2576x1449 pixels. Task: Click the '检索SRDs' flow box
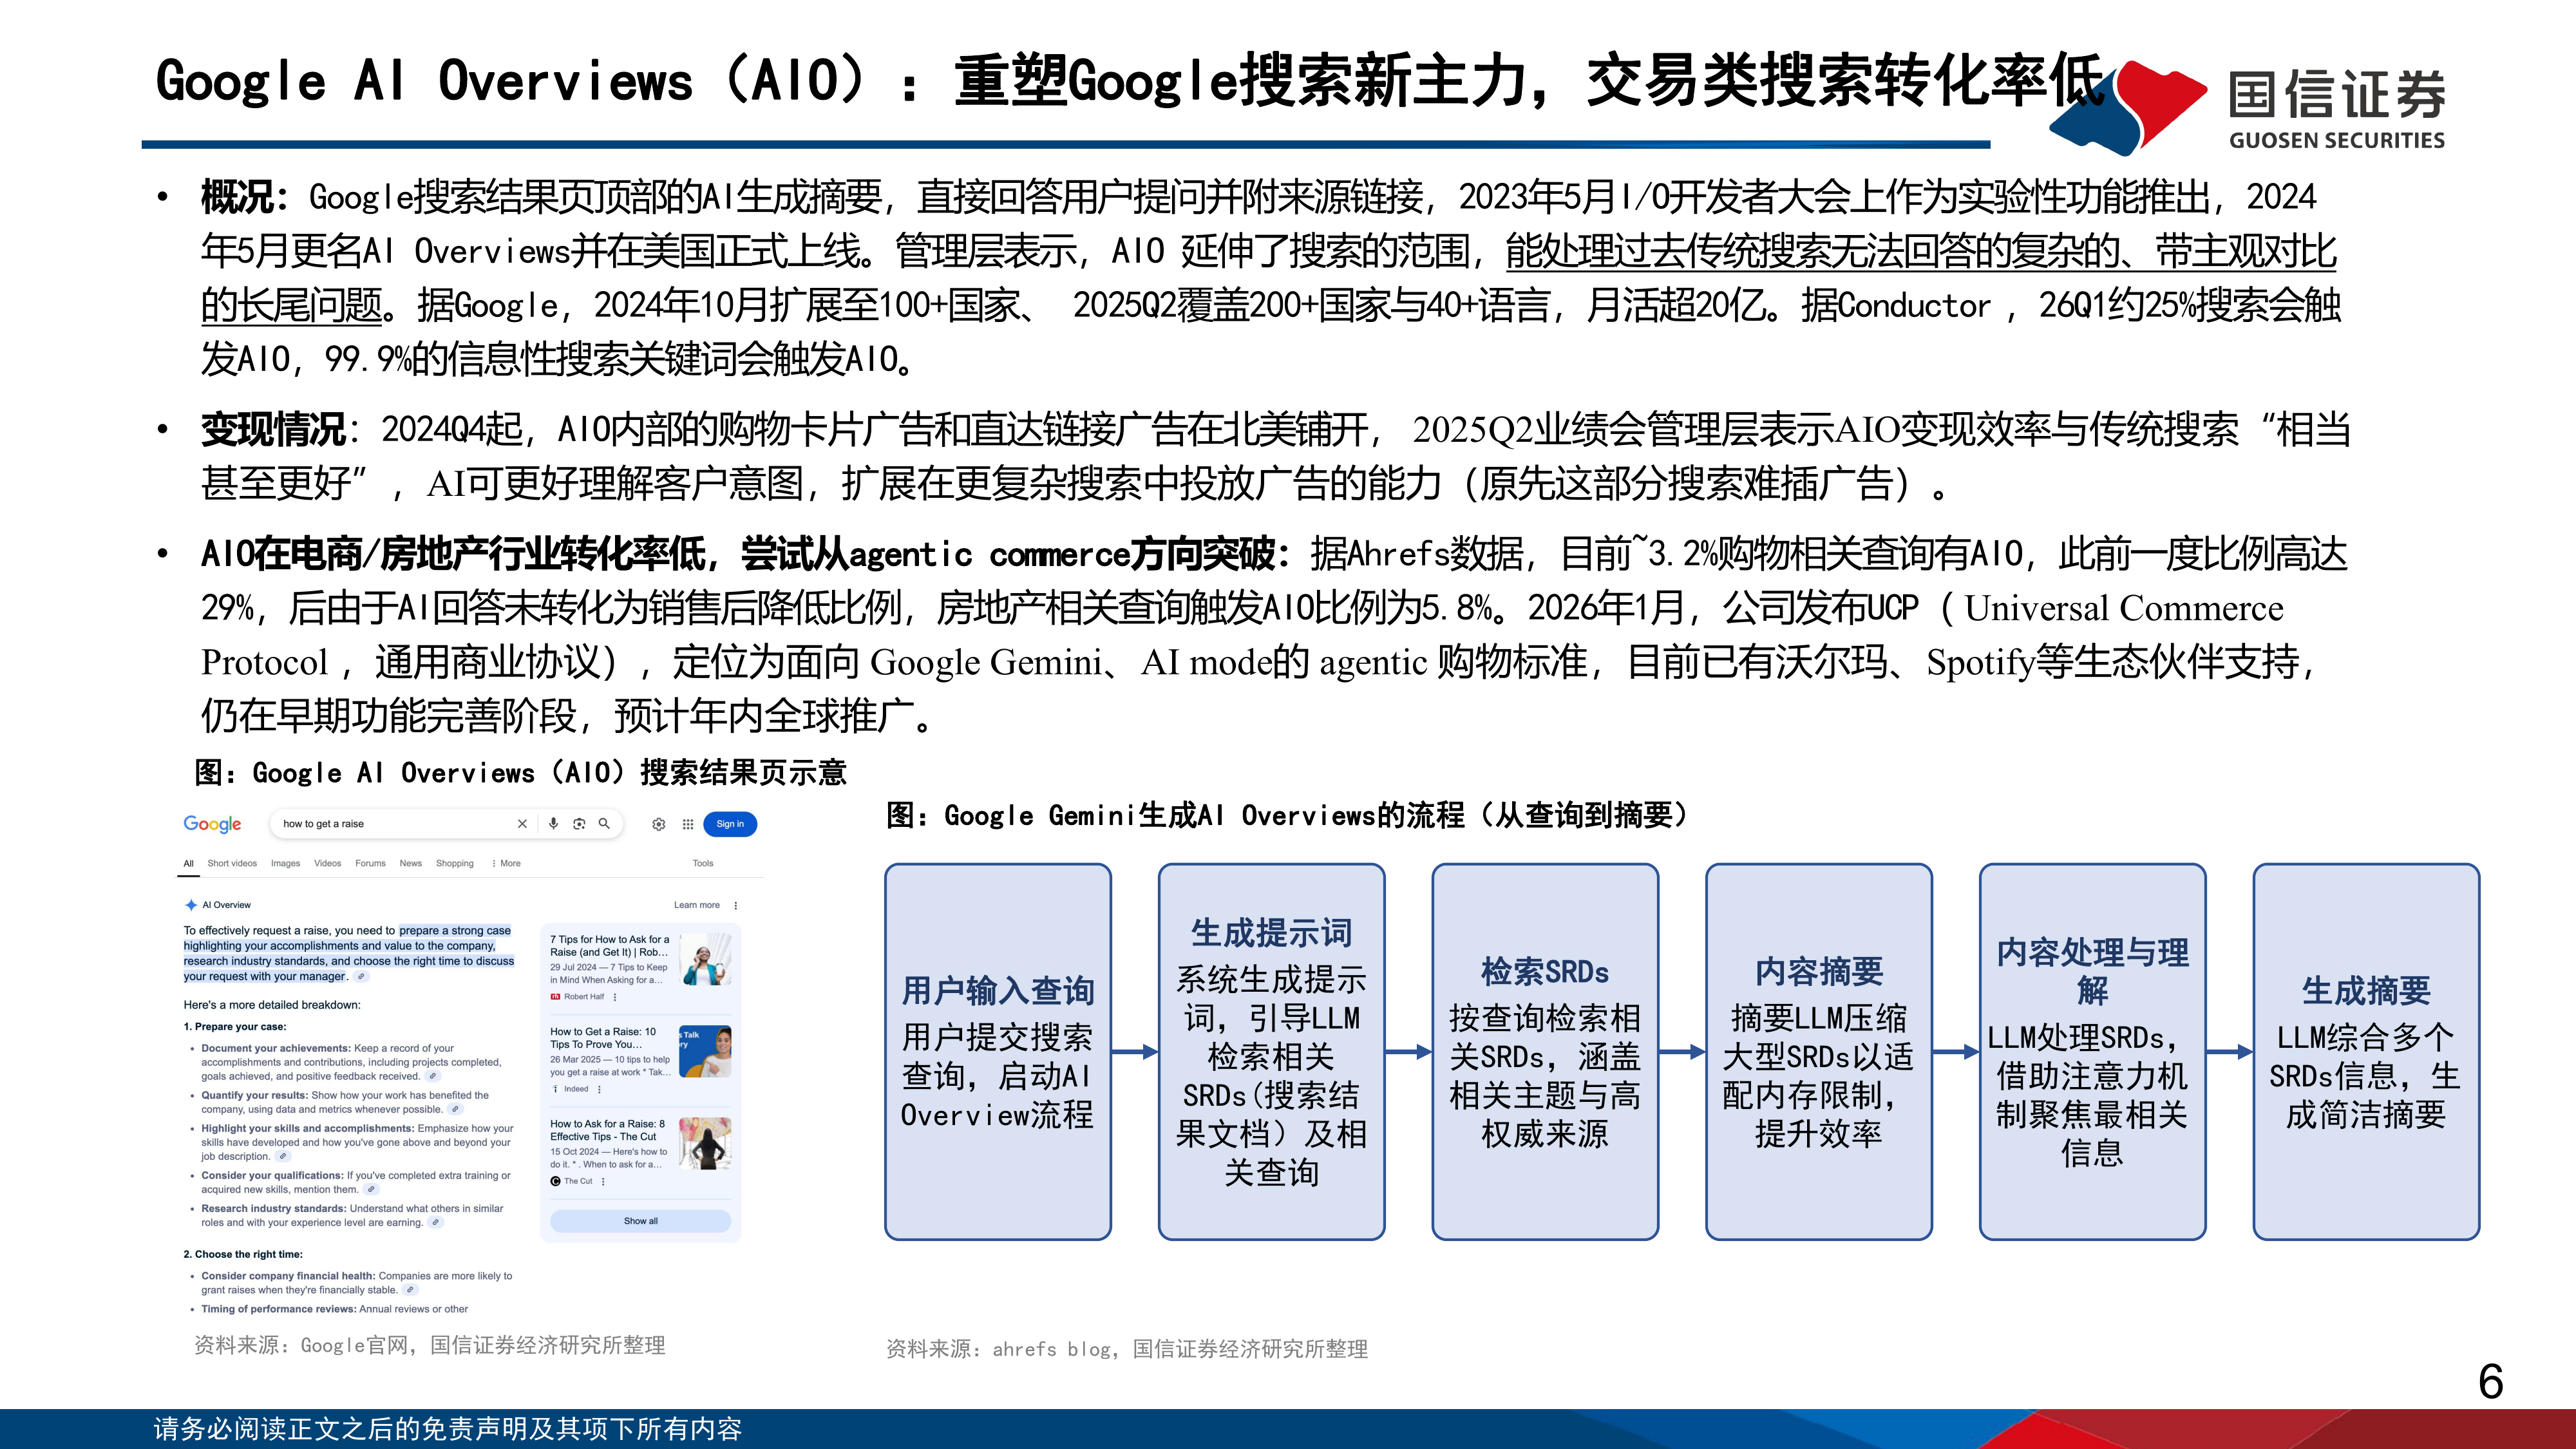[1545, 1052]
